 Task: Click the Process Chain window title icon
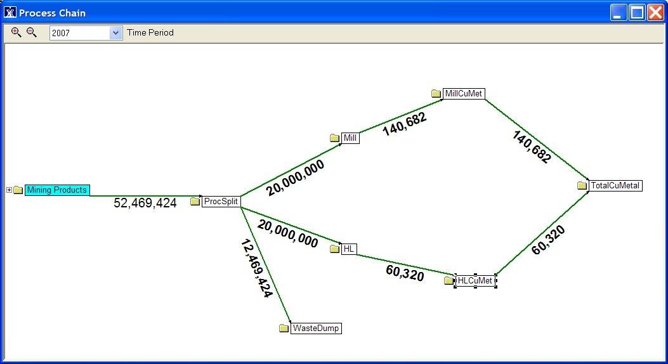pos(10,13)
